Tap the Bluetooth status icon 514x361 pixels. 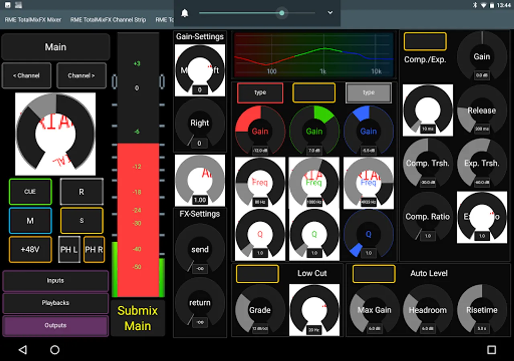coord(474,5)
